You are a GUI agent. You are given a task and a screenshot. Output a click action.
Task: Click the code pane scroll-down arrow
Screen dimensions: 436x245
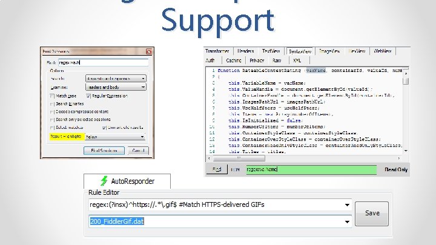406,151
